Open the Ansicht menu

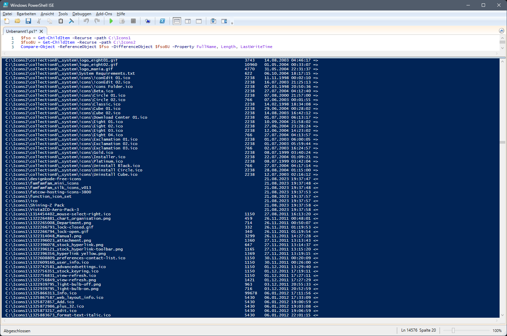pyautogui.click(x=47, y=14)
